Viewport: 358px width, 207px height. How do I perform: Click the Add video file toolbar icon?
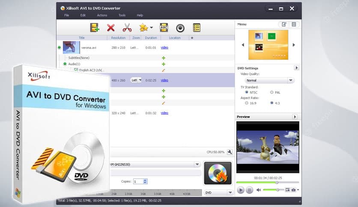point(95,27)
